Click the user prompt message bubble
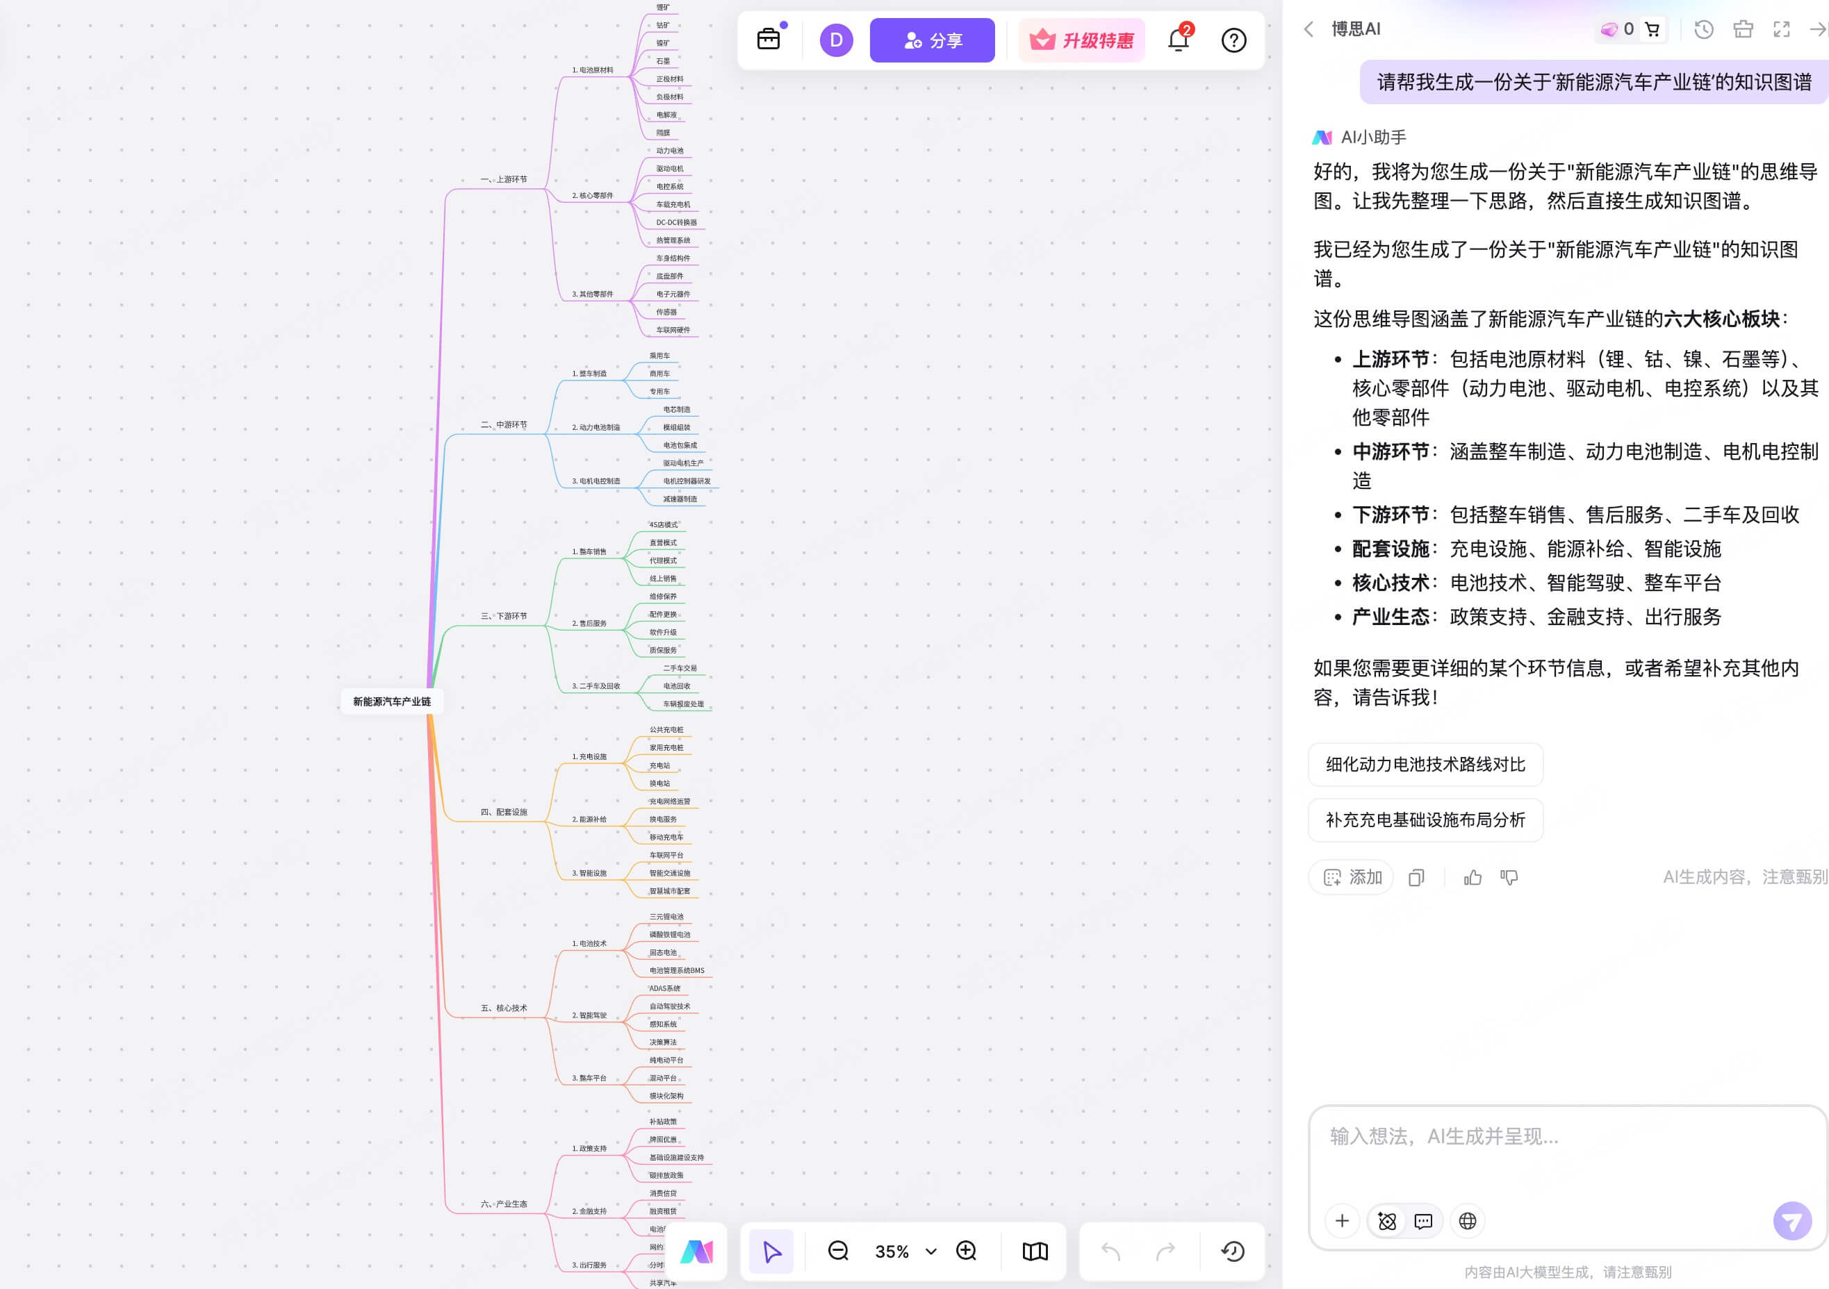This screenshot has height=1289, width=1829. (x=1593, y=82)
